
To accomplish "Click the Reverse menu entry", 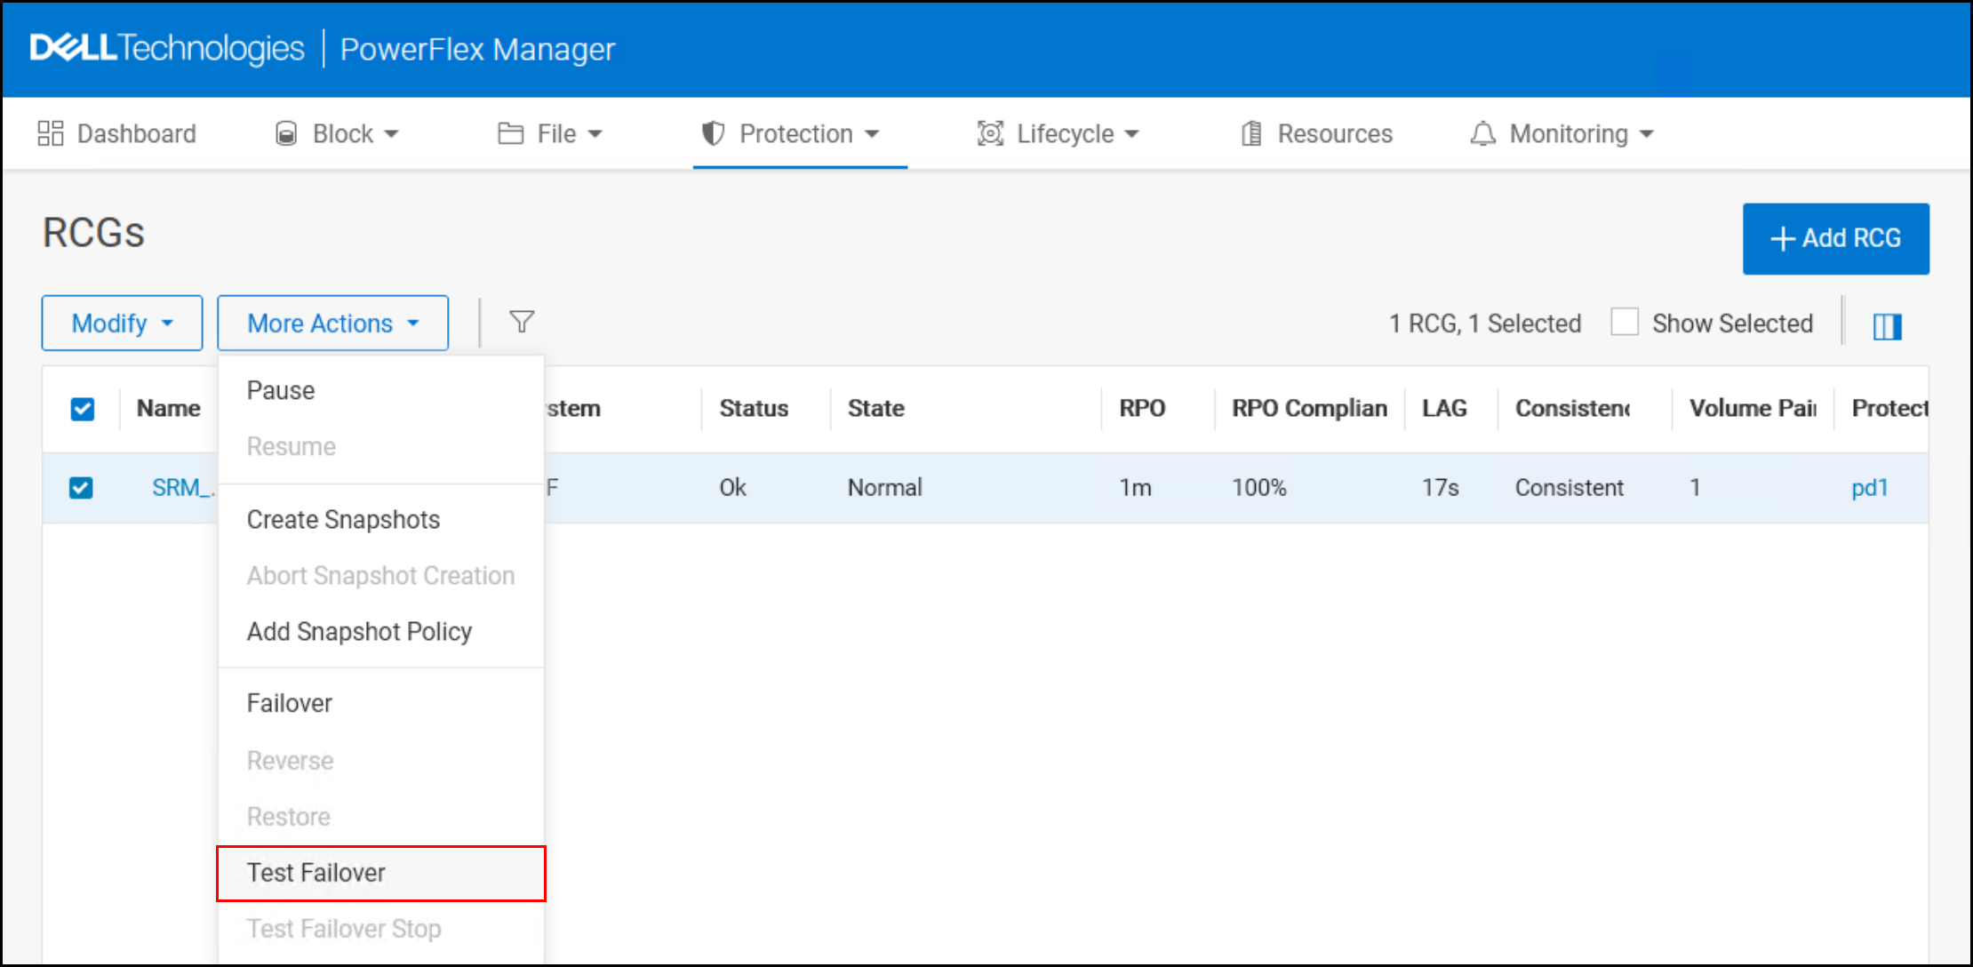I will click(381, 761).
